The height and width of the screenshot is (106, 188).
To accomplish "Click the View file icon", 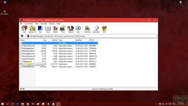I will click(48, 29).
